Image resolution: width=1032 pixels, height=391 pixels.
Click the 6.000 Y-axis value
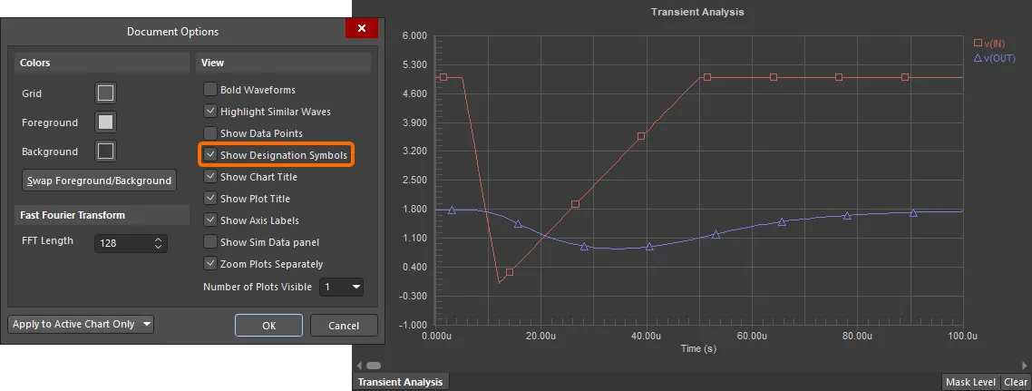coord(414,35)
